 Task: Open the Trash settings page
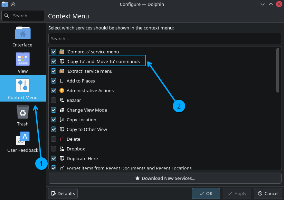pyautogui.click(x=23, y=115)
